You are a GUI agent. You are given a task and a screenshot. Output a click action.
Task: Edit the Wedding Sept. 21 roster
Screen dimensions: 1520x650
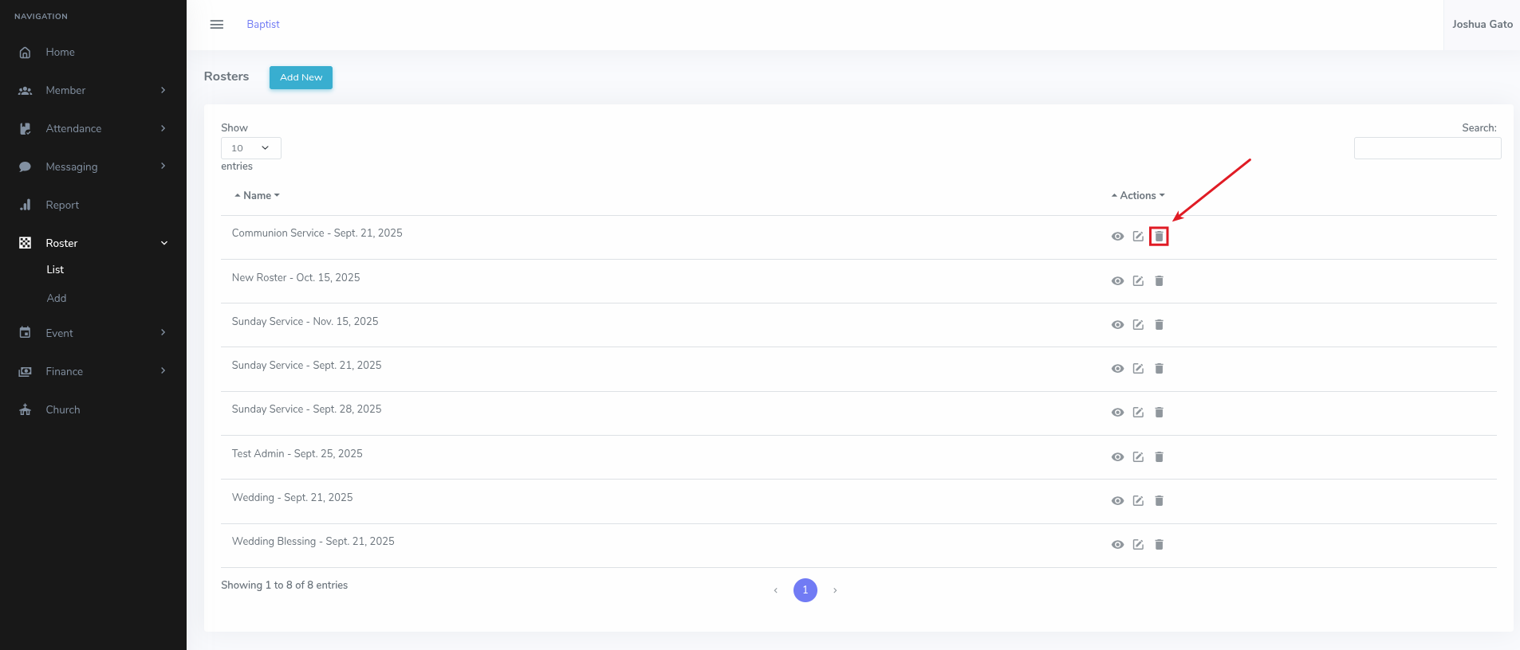pos(1138,501)
